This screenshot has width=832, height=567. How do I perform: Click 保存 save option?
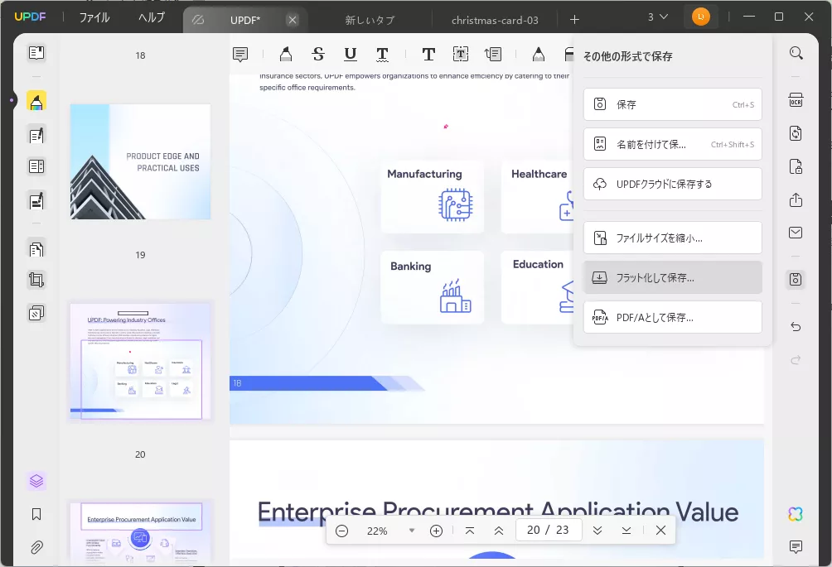(x=673, y=104)
